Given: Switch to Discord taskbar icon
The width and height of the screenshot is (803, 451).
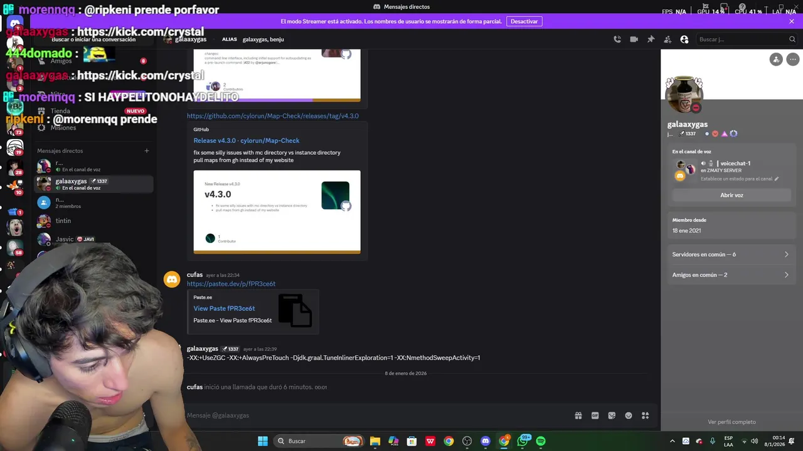Looking at the screenshot, I should coord(485,441).
